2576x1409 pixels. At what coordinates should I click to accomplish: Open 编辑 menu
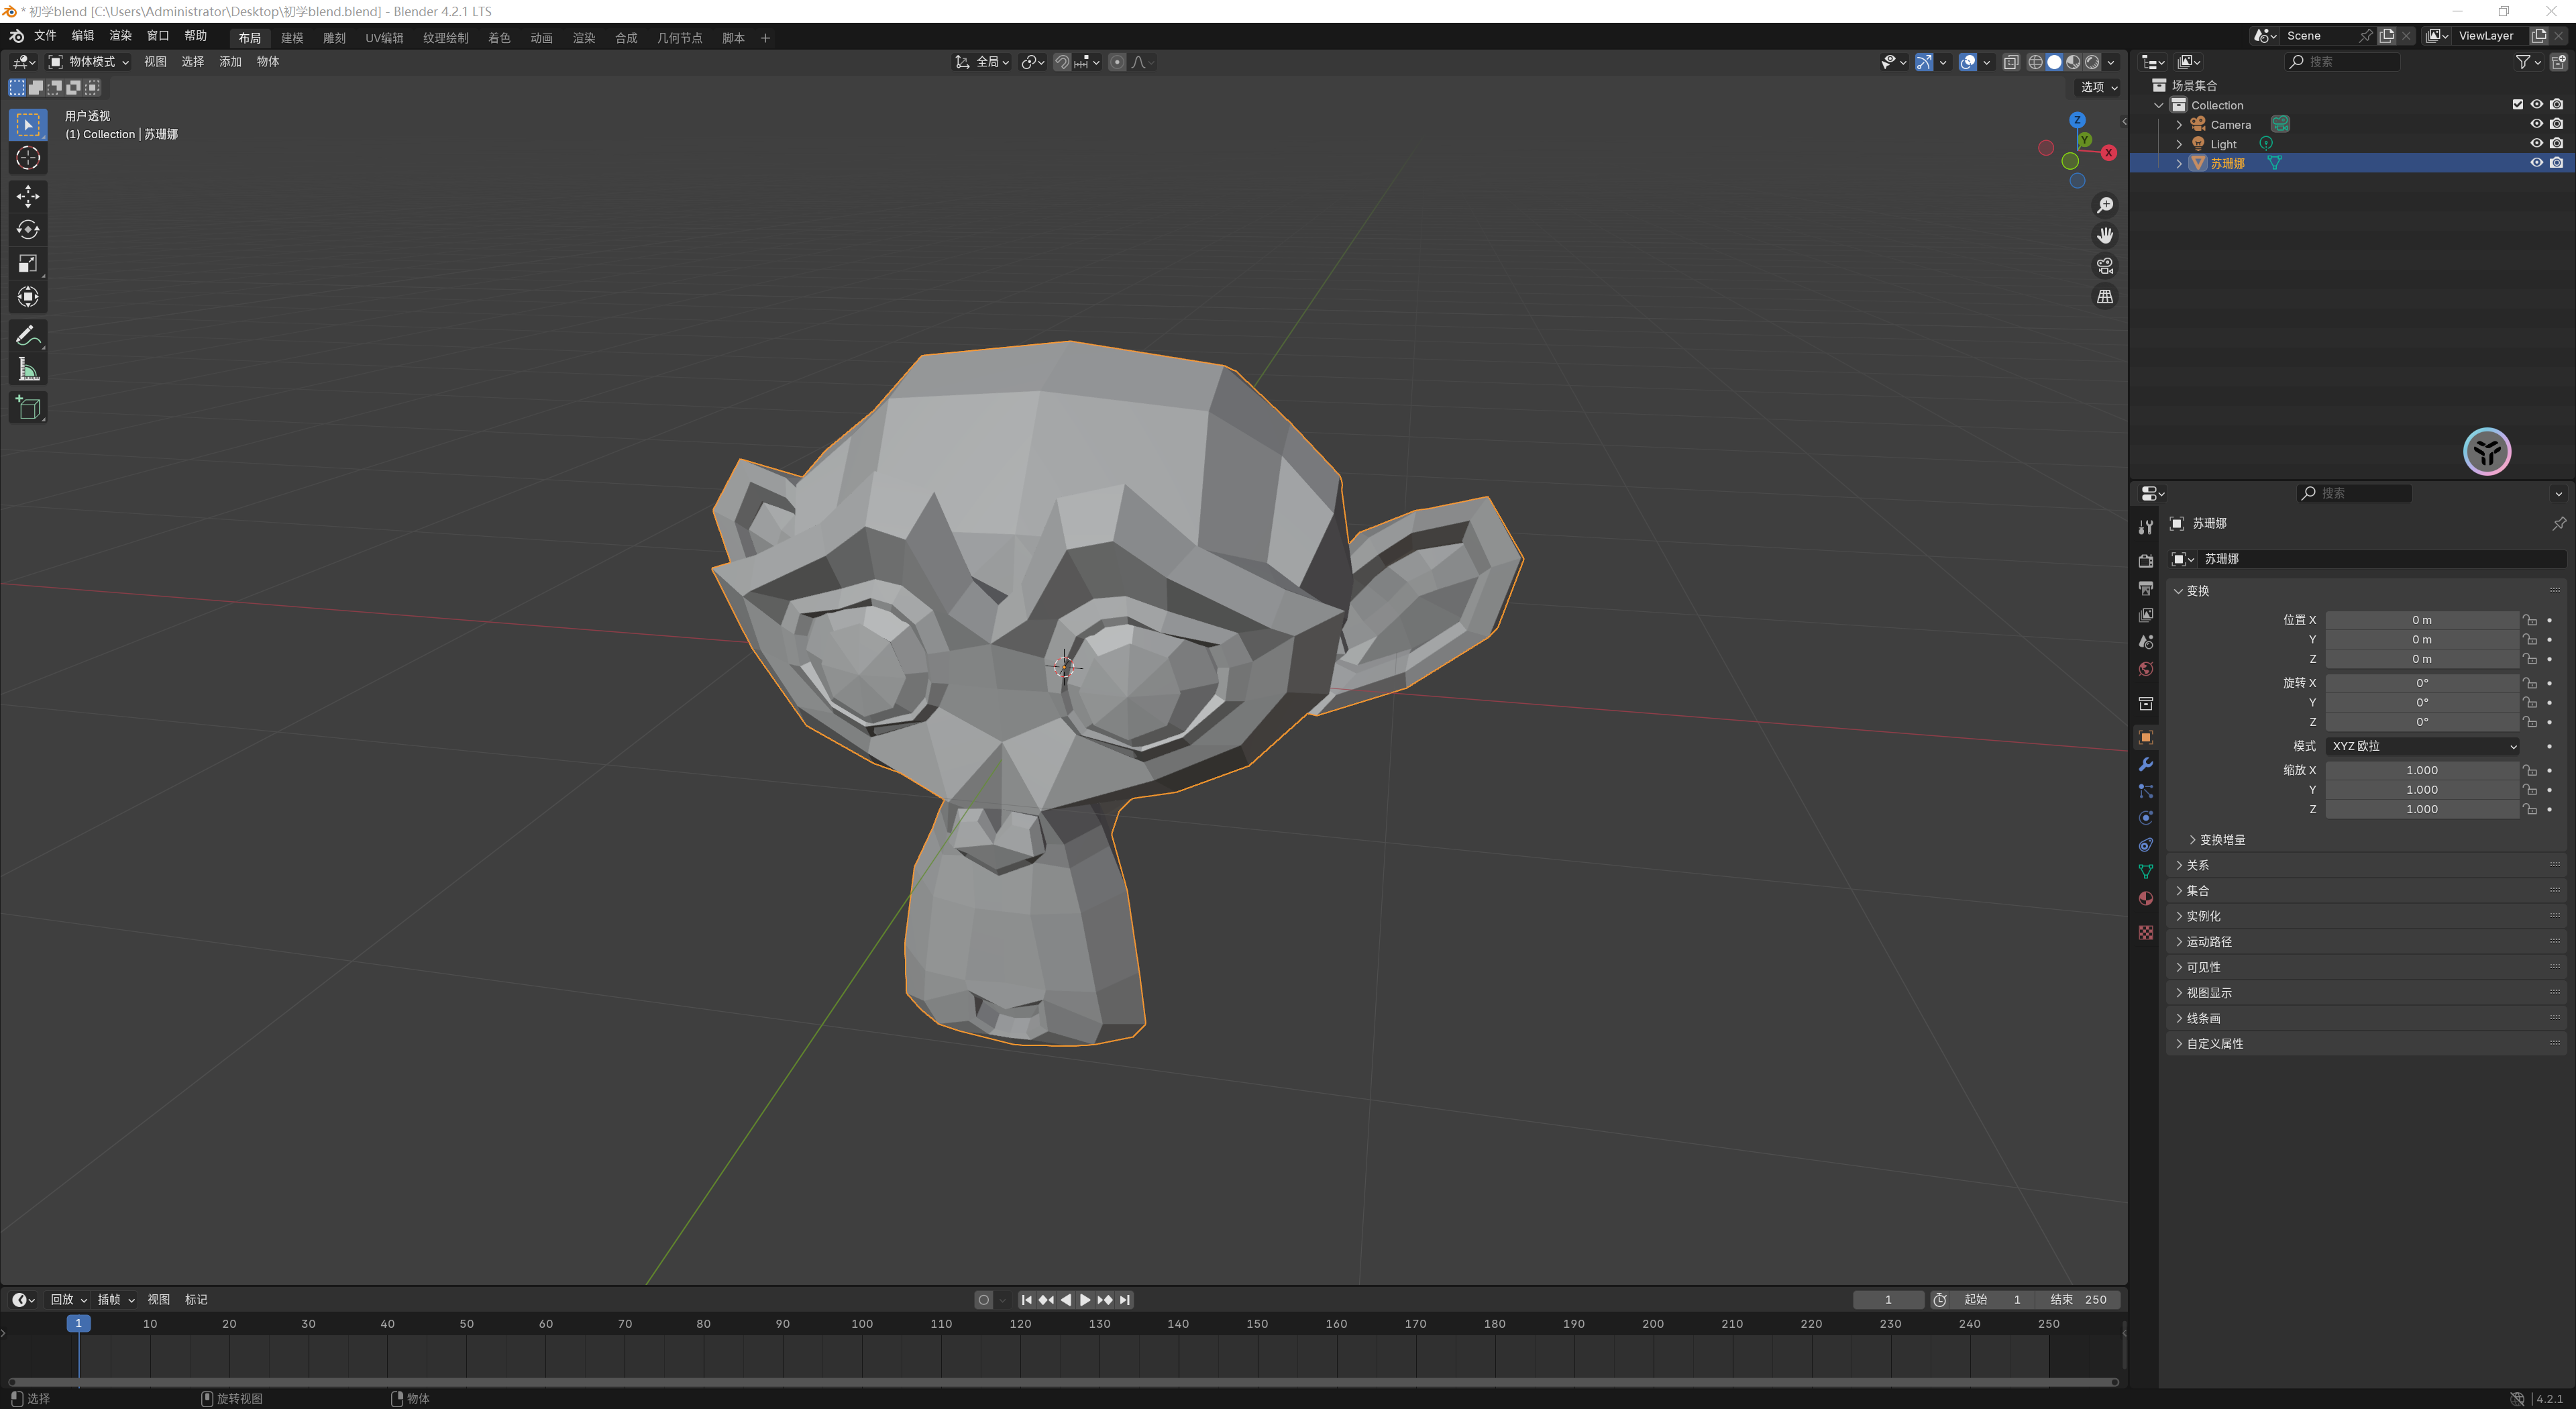[83, 36]
